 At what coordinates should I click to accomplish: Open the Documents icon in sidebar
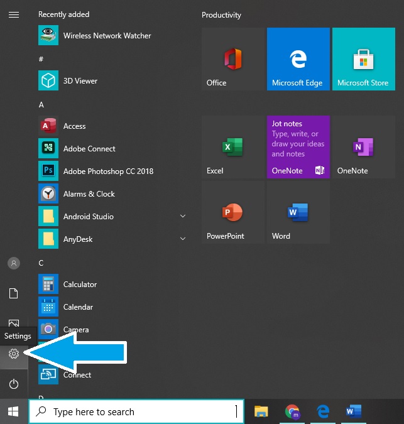click(13, 293)
